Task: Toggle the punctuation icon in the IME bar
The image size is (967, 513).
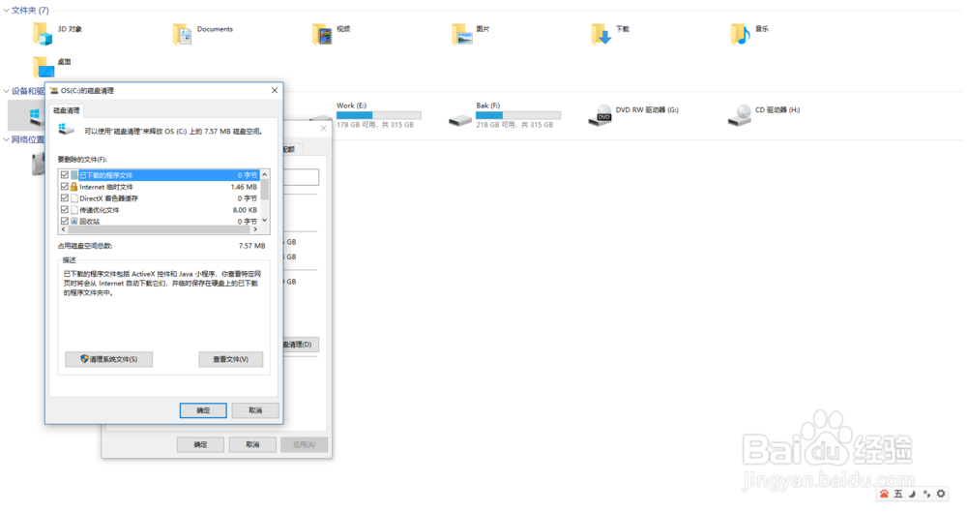Action: 926,494
